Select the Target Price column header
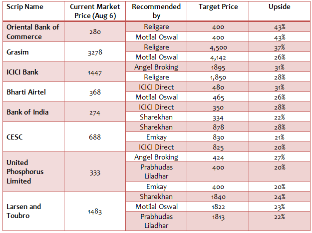The height and width of the screenshot is (233, 312). point(218,7)
